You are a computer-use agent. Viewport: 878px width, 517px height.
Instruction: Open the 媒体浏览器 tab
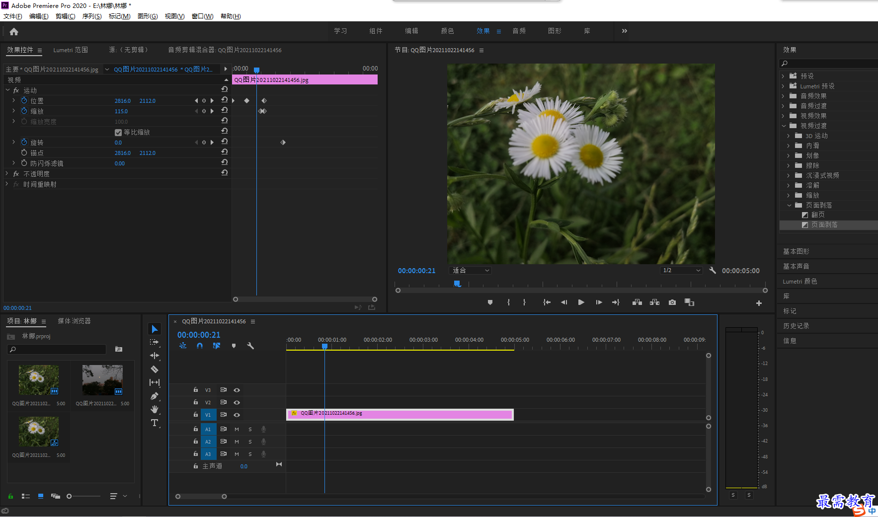[74, 321]
